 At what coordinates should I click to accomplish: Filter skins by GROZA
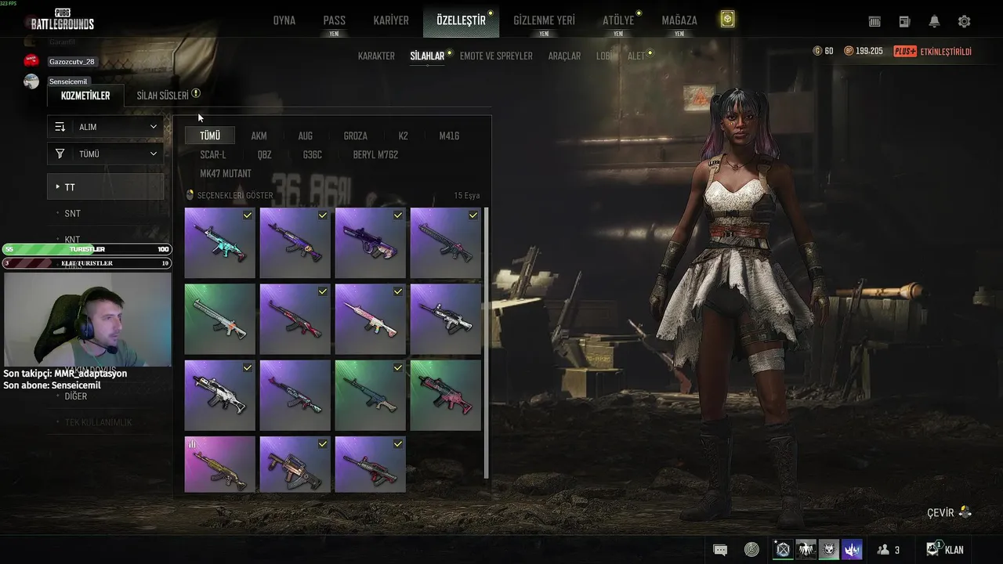355,136
